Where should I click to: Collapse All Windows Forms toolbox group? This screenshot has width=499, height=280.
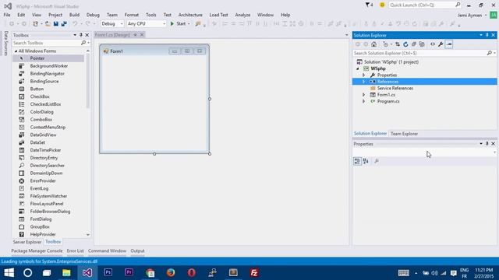tap(16, 51)
